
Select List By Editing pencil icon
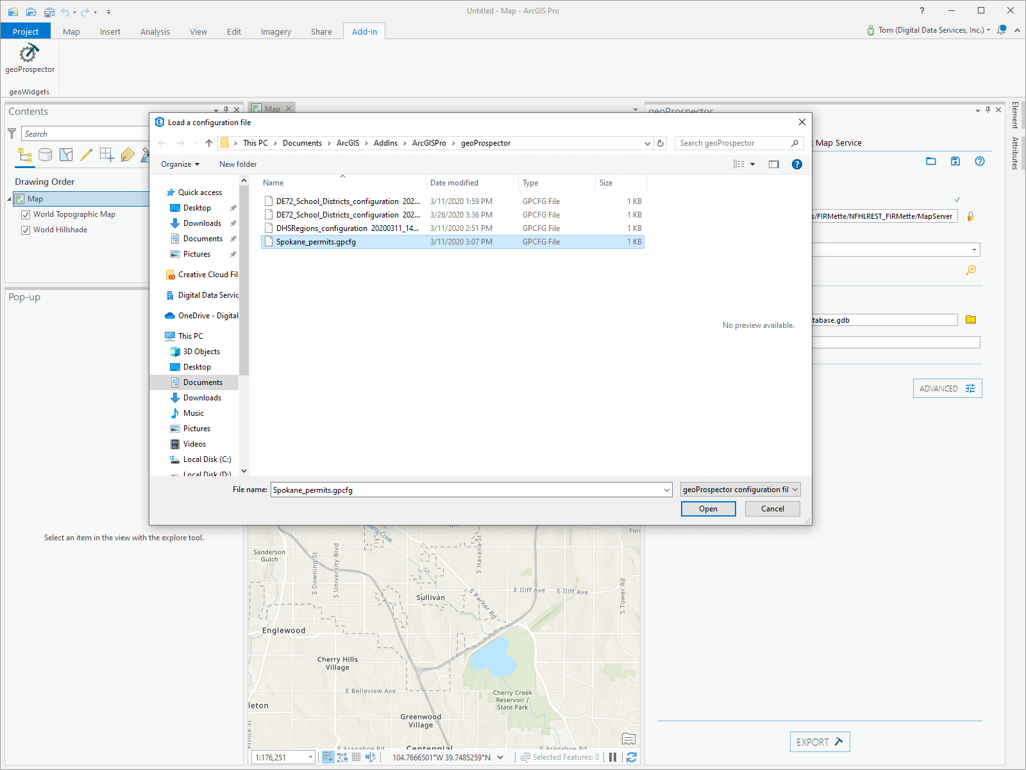coord(87,155)
